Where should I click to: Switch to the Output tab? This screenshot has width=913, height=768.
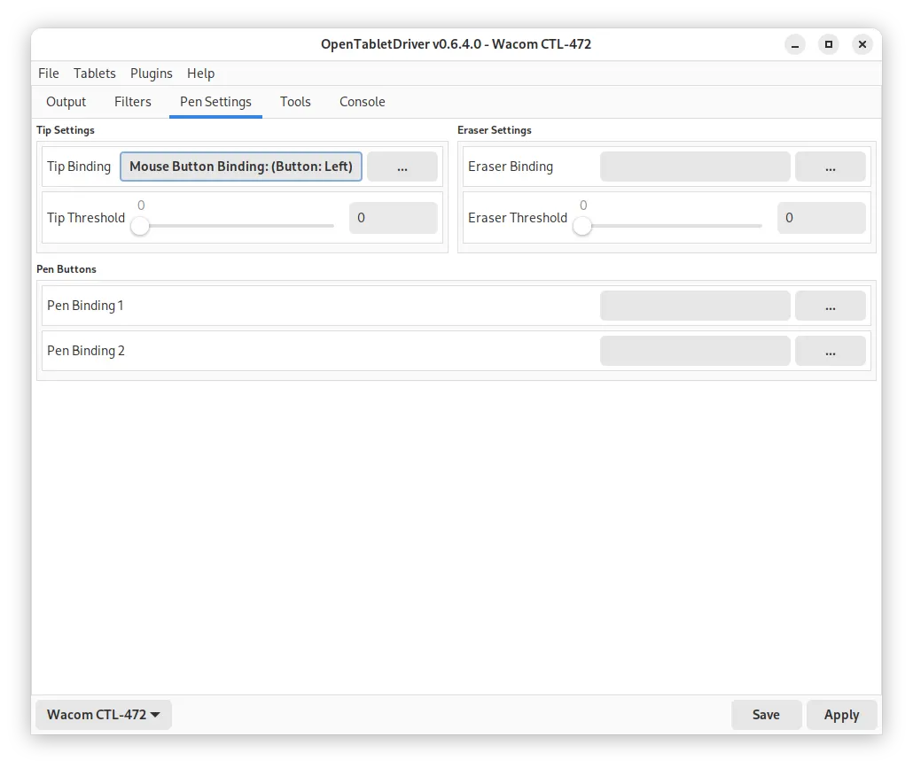pyautogui.click(x=66, y=102)
